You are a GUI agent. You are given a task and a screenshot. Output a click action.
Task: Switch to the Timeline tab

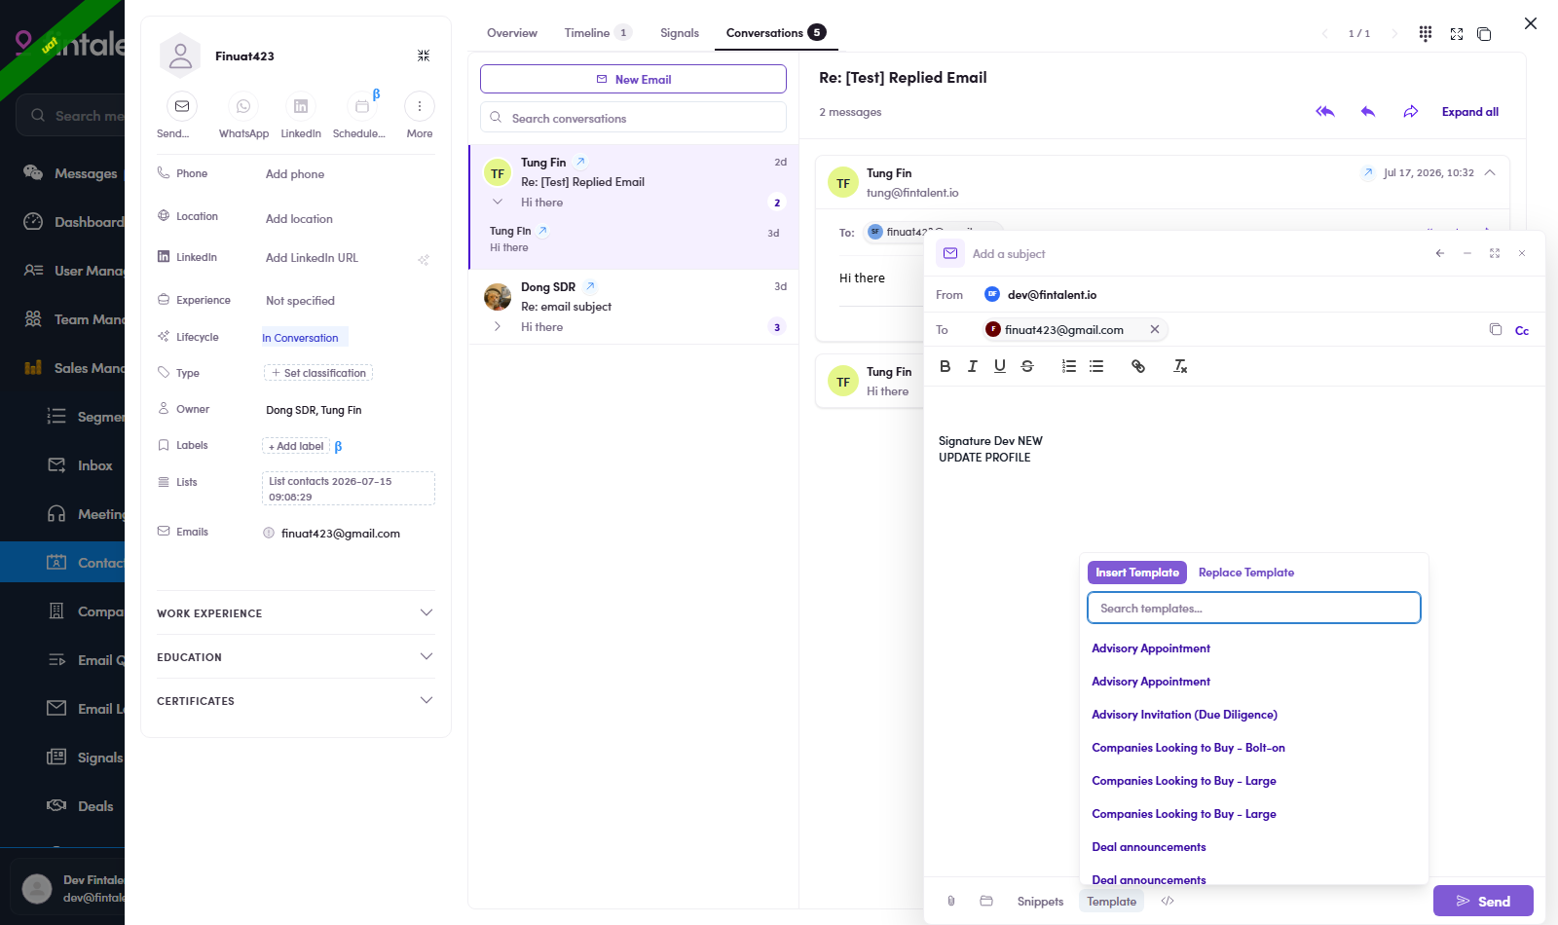(598, 33)
